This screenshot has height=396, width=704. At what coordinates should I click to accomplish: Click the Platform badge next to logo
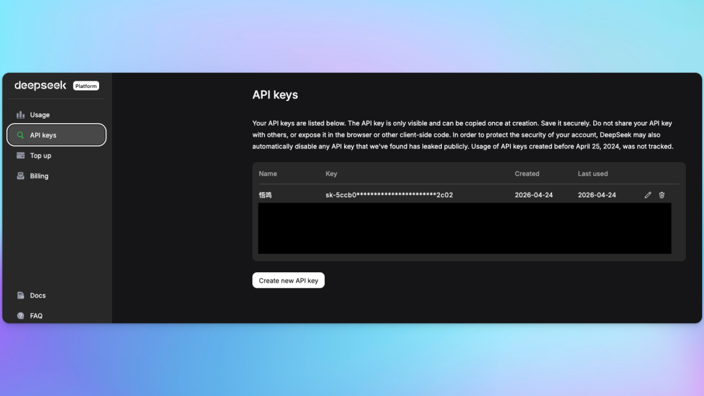86,86
